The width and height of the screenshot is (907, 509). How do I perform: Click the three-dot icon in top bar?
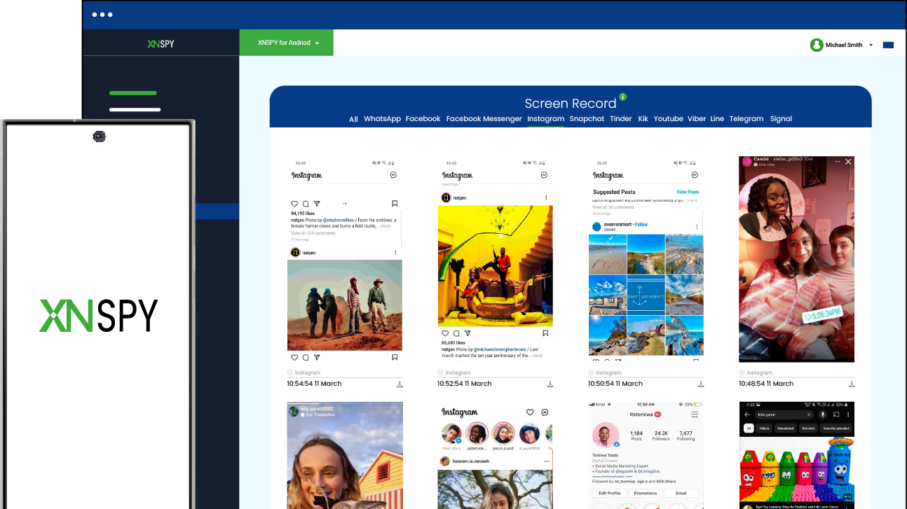102,15
